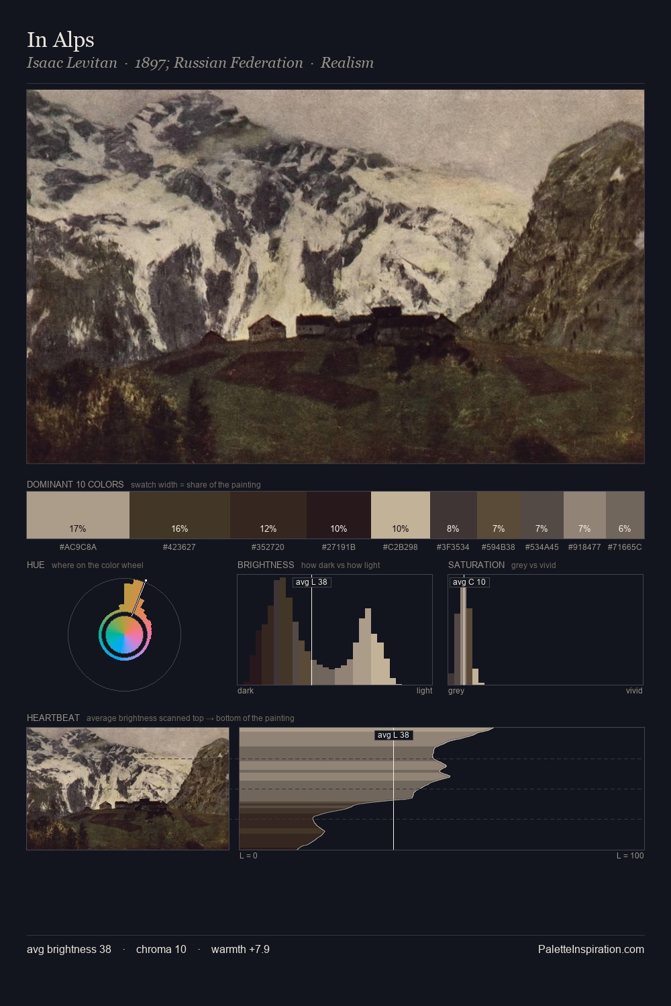Viewport: 671px width, 1006px height.
Task: Click the #AC9C8A color swatch
Action: [78, 515]
